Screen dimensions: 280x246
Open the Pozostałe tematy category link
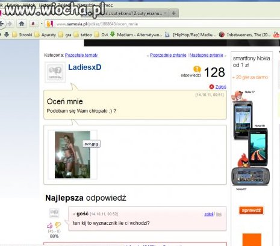pyautogui.click(x=81, y=55)
